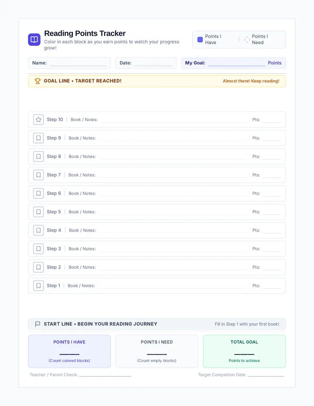Click 'GOAL LINE • TARGET REACHED!' heading
The height and width of the screenshot is (406, 314).
83,81
